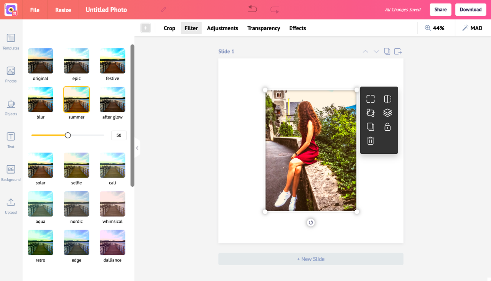Lock the selected image element
Viewport: 491px width, 281px height.
point(387,127)
